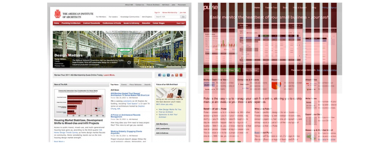The height and width of the screenshot is (146, 390).
Task: Open Feature Tour in Pulse navigation
Action: 272,7
